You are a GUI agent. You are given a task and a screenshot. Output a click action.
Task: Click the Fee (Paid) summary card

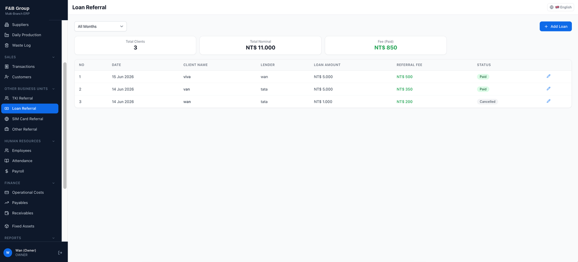386,45
